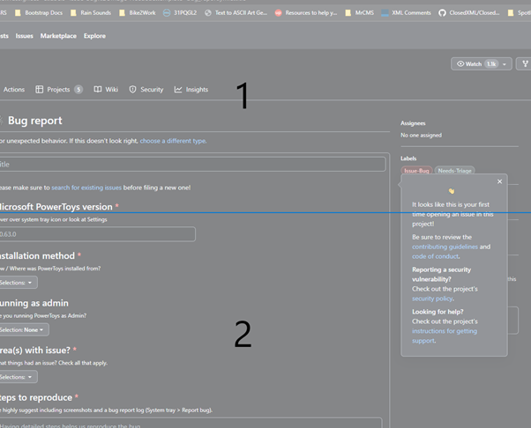
Task: Open the Insights repository tab
Action: (x=191, y=90)
